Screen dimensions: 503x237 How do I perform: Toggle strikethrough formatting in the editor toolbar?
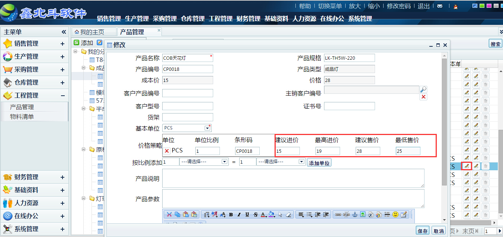[x=255, y=214]
